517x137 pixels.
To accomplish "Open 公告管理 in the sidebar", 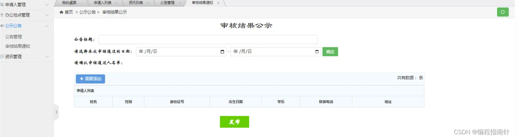I will coord(14,37).
